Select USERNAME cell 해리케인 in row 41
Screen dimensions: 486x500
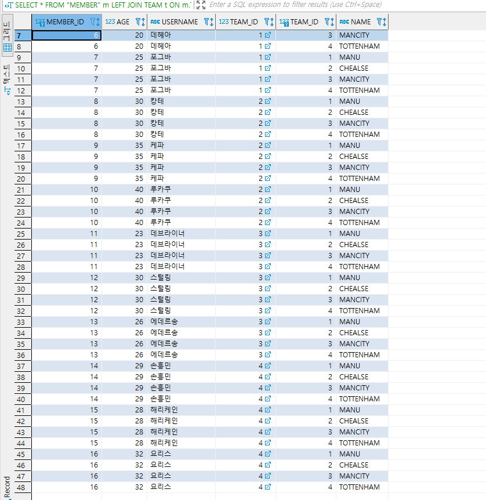pos(181,410)
